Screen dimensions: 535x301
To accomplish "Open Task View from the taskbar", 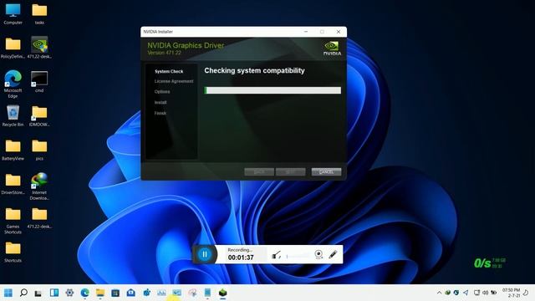I will pyautogui.click(x=38, y=293).
